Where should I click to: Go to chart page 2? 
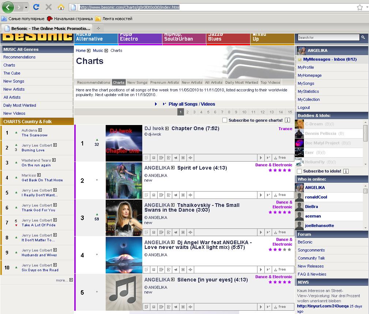click(x=187, y=112)
